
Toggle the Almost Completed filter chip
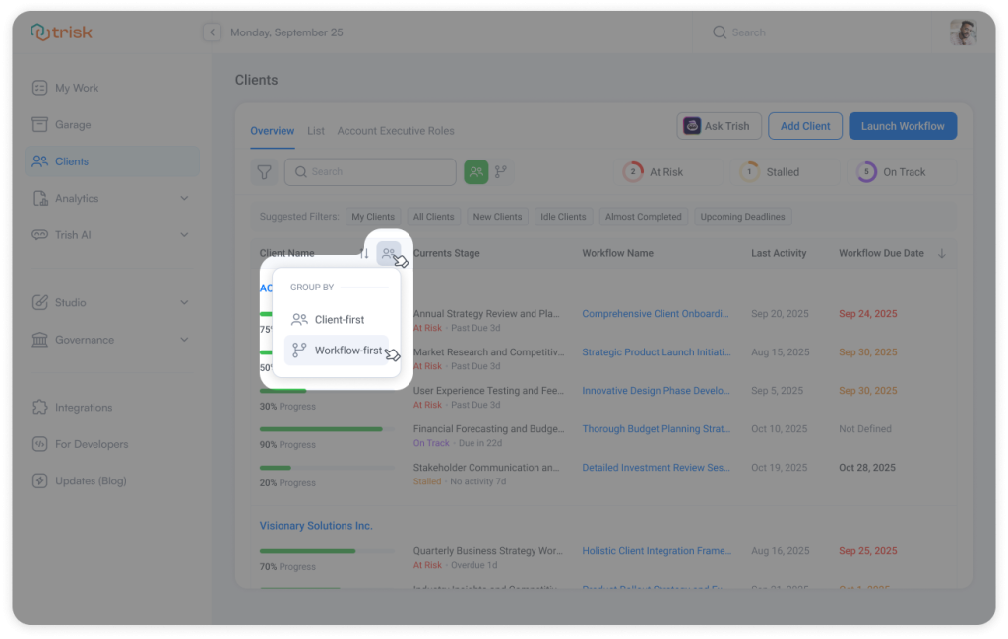[x=643, y=216]
